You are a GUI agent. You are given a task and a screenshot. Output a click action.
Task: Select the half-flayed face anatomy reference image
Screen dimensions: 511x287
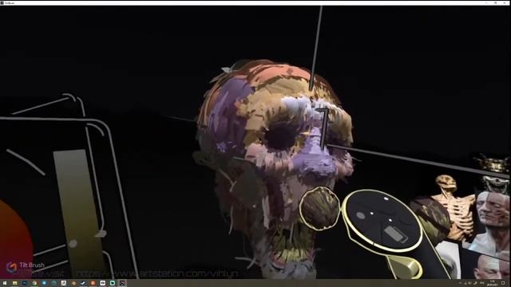(x=492, y=222)
